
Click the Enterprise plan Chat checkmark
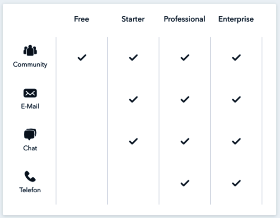[236, 141]
